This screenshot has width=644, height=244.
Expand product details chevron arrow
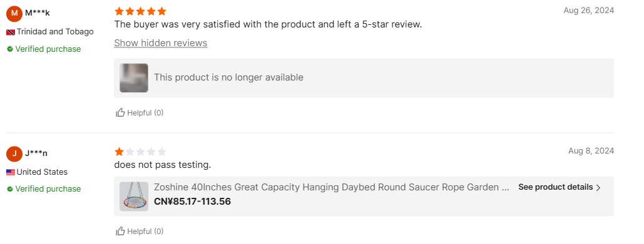point(598,187)
